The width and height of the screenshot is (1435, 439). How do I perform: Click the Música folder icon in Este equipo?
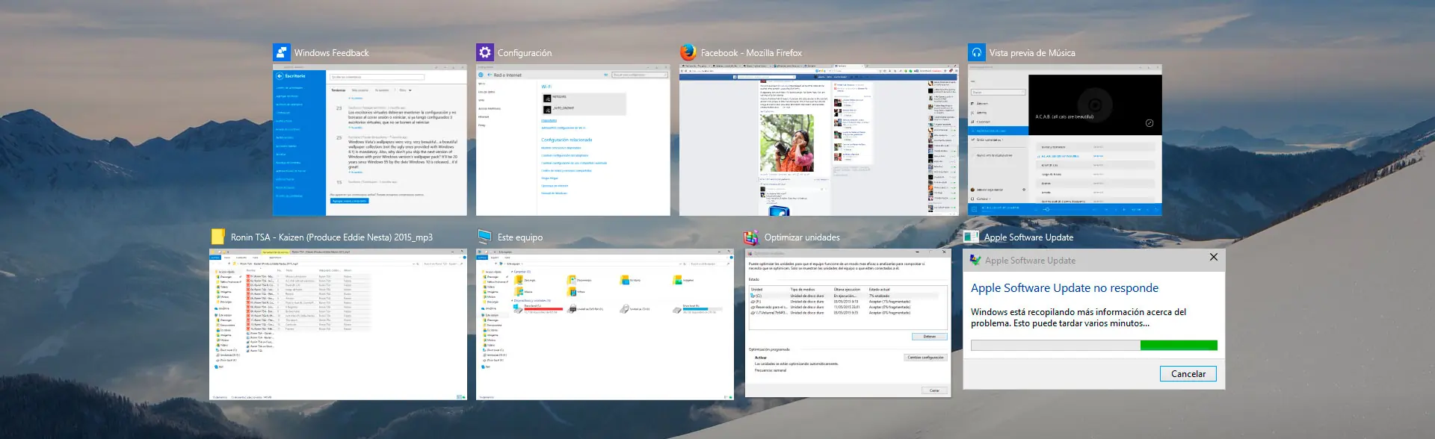click(x=519, y=291)
